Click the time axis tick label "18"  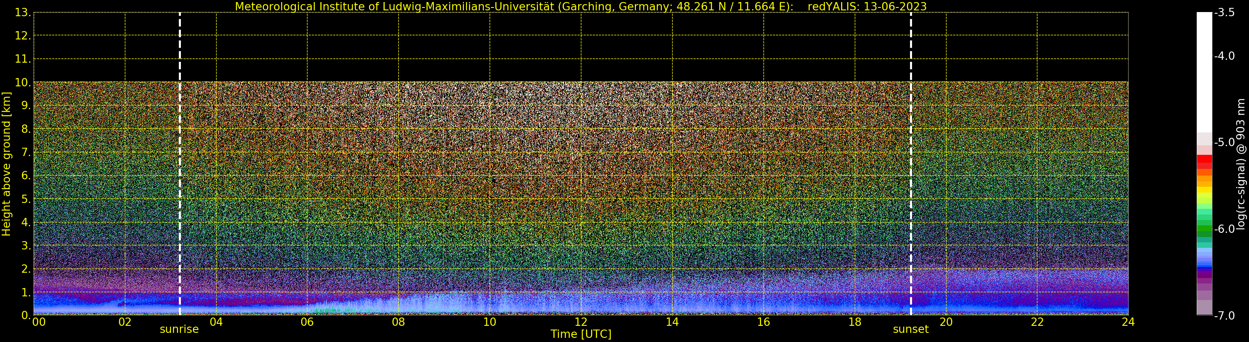855,322
